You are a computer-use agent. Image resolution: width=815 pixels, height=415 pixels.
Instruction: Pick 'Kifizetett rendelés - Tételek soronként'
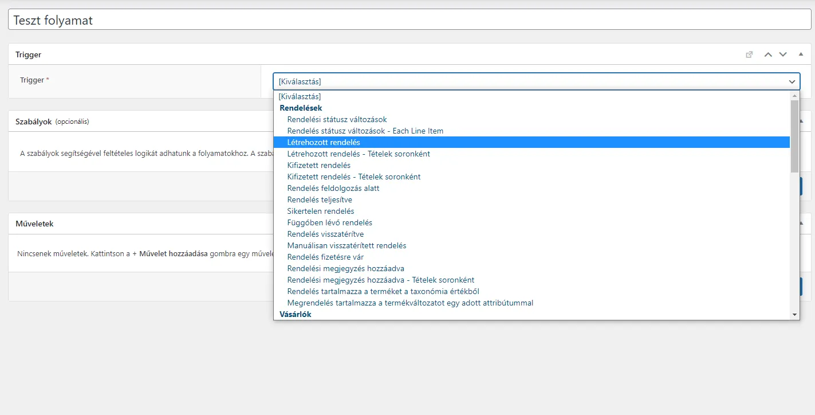[531, 177]
